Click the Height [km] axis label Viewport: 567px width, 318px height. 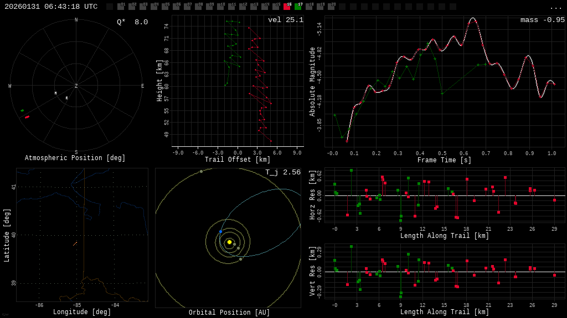(x=159, y=81)
